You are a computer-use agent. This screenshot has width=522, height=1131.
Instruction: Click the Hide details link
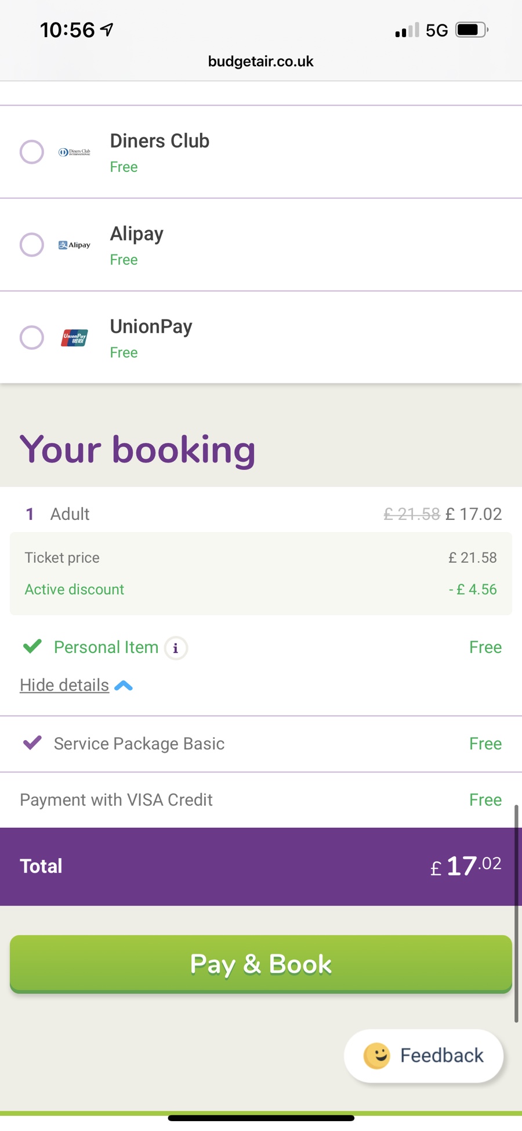coord(64,685)
